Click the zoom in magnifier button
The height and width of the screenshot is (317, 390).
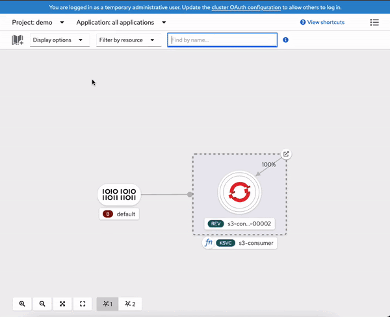[x=22, y=303]
